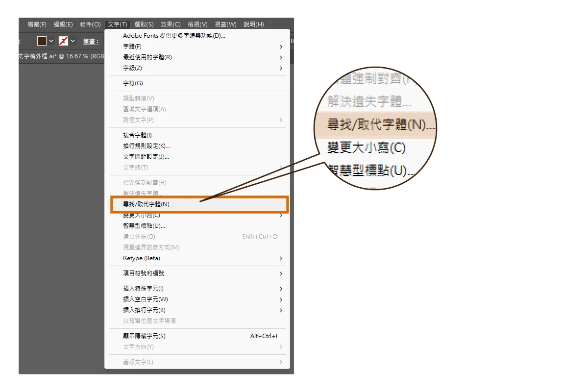This screenshot has width=588, height=392.
Task: Open the 效果(C) menu
Action: [171, 24]
